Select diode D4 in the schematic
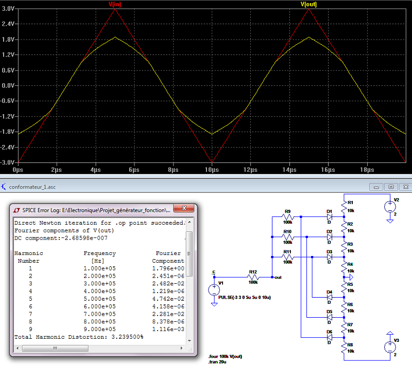 coord(329,297)
